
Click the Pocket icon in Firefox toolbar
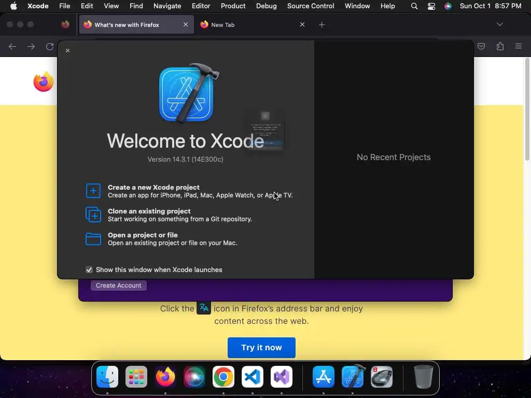(481, 46)
